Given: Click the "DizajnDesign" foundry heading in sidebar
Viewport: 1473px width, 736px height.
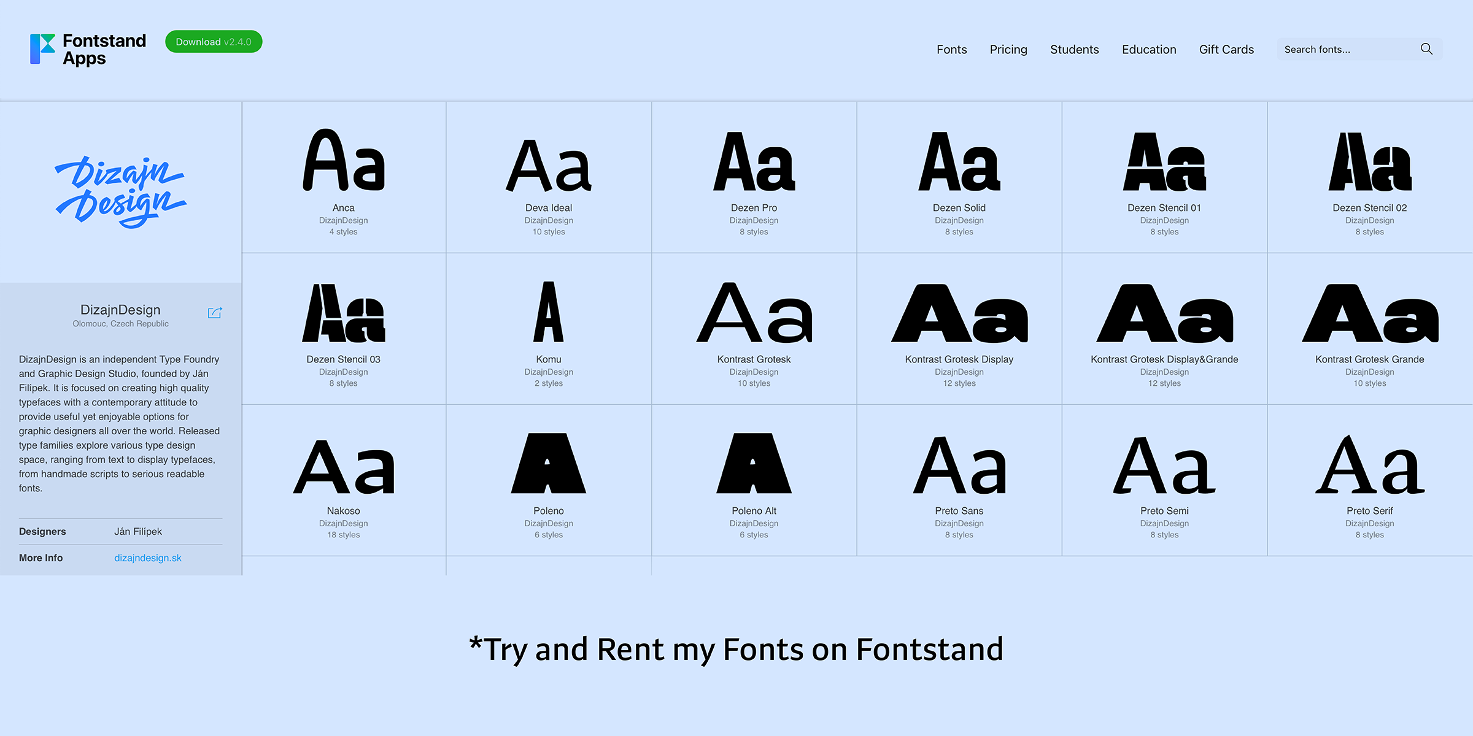Looking at the screenshot, I should [120, 310].
